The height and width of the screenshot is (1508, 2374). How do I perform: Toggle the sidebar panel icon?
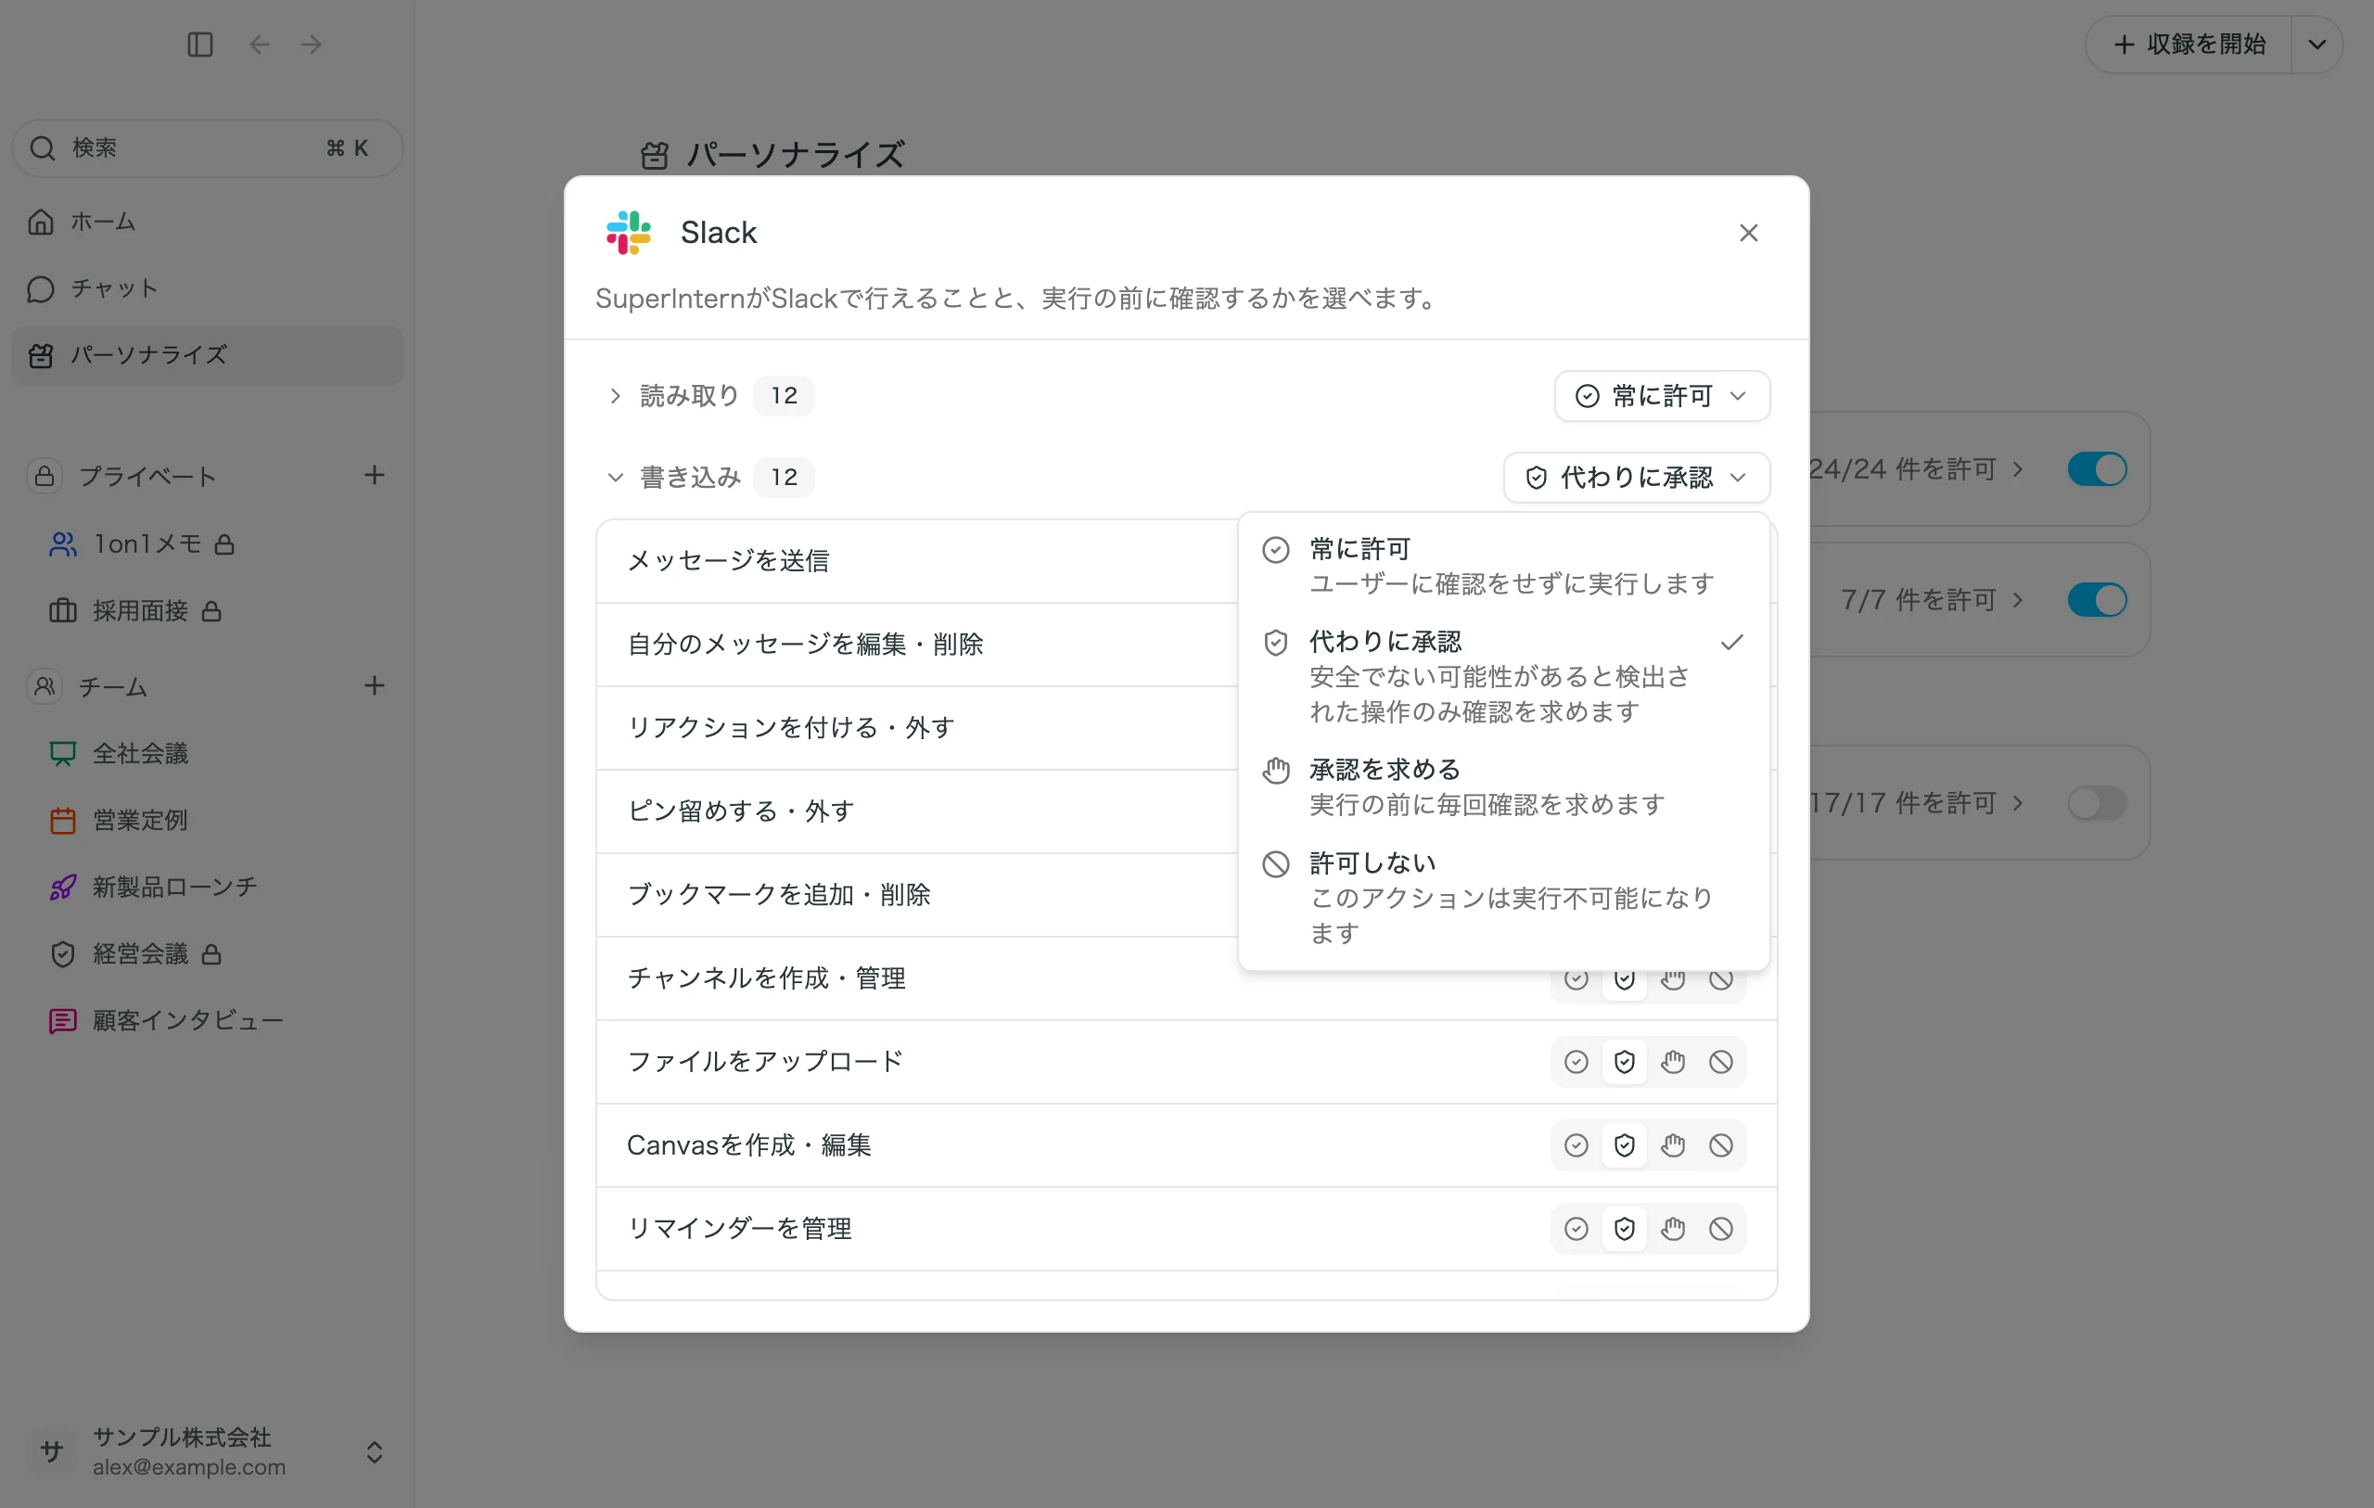pyautogui.click(x=200, y=45)
